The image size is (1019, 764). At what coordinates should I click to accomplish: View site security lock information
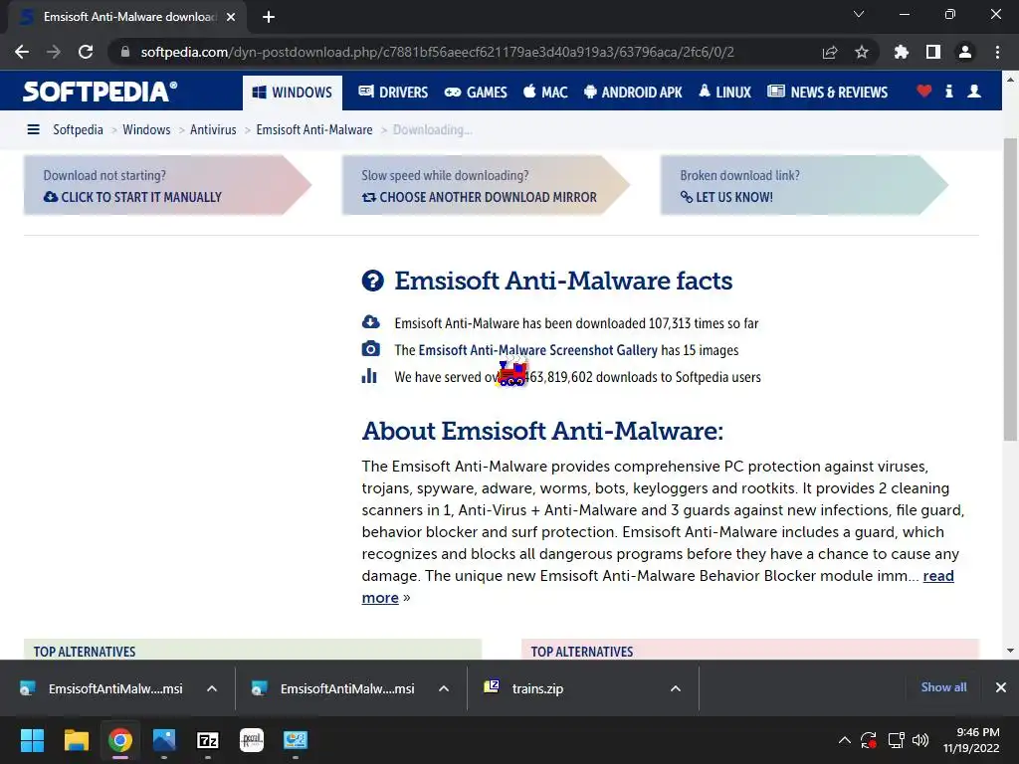click(x=124, y=52)
